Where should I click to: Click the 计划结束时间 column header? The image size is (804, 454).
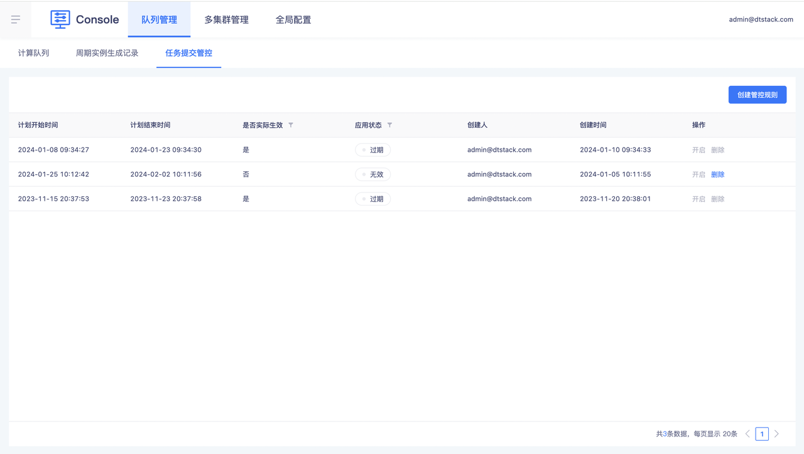pos(150,125)
